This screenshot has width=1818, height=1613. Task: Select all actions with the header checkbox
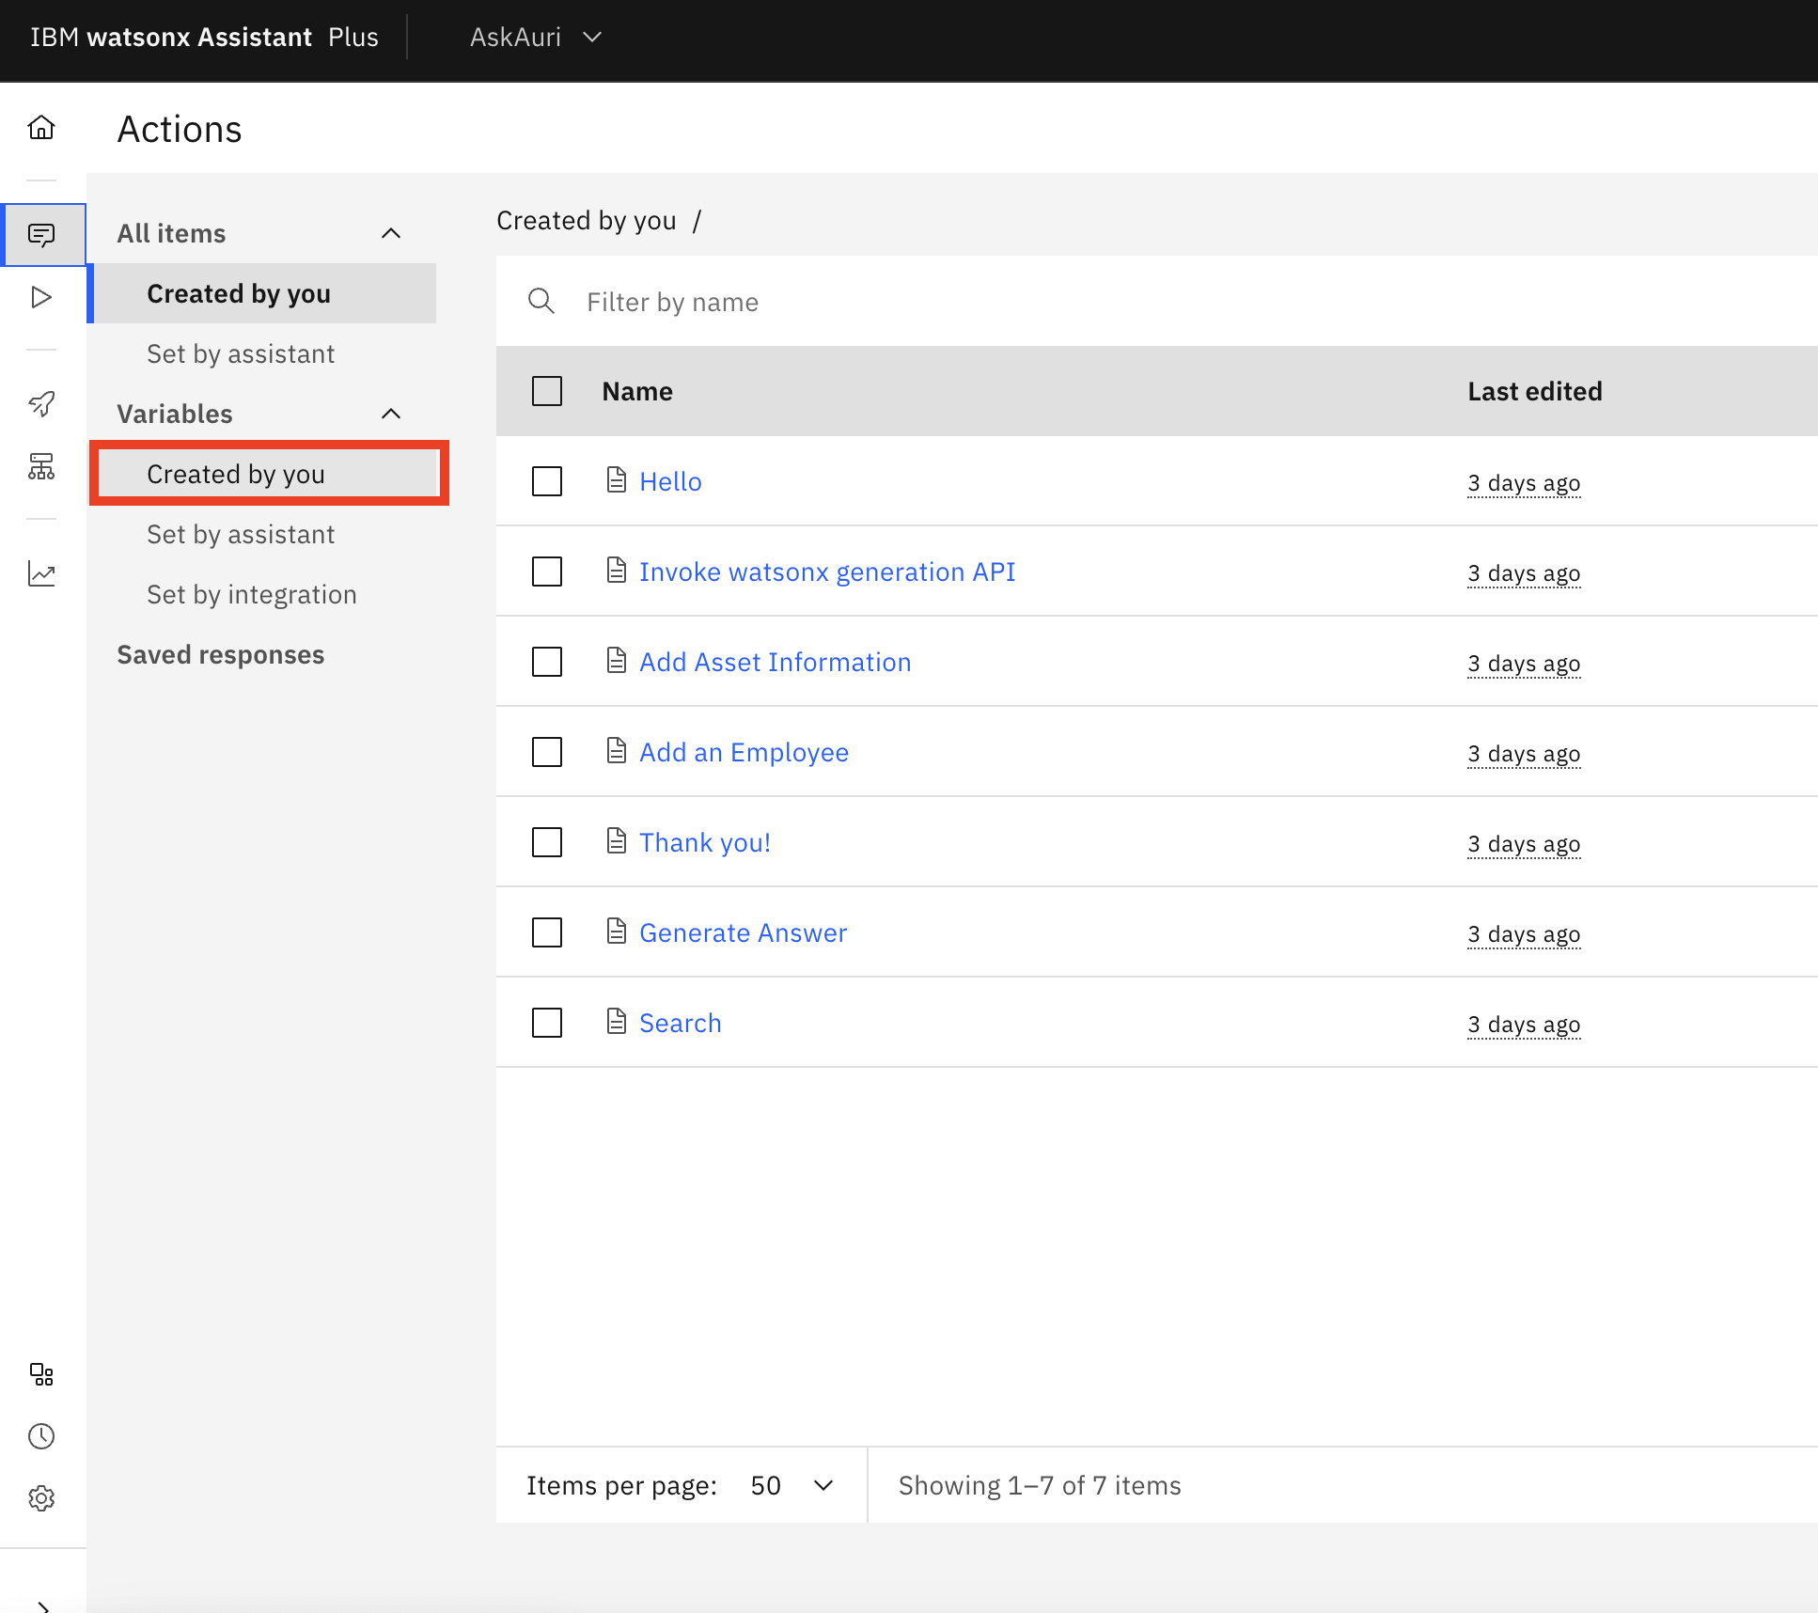pos(547,391)
